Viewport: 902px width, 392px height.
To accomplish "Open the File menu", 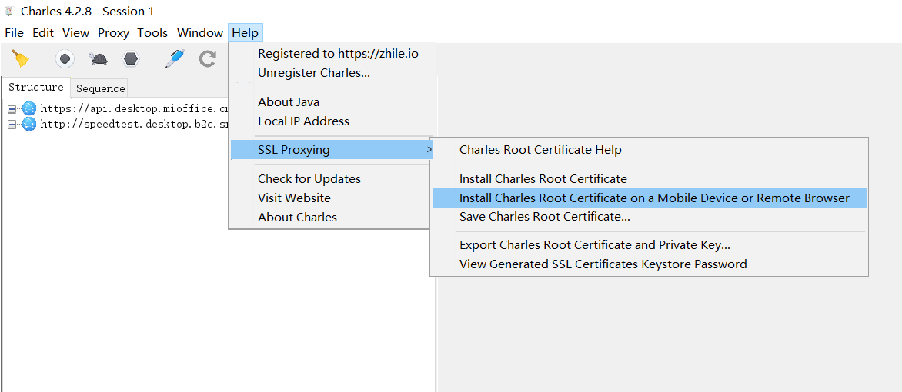I will 15,33.
